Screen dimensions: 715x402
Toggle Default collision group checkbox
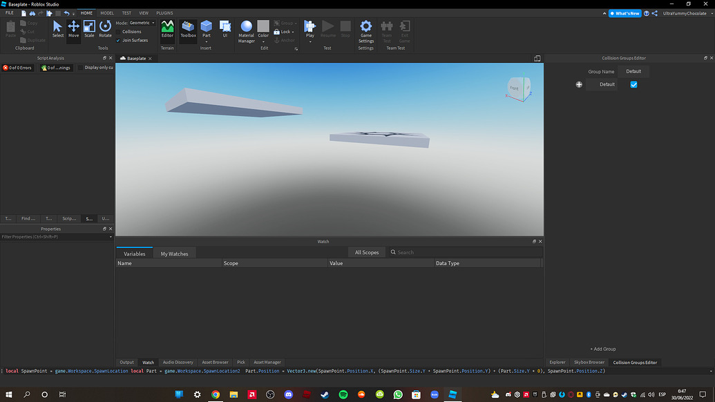coord(633,84)
